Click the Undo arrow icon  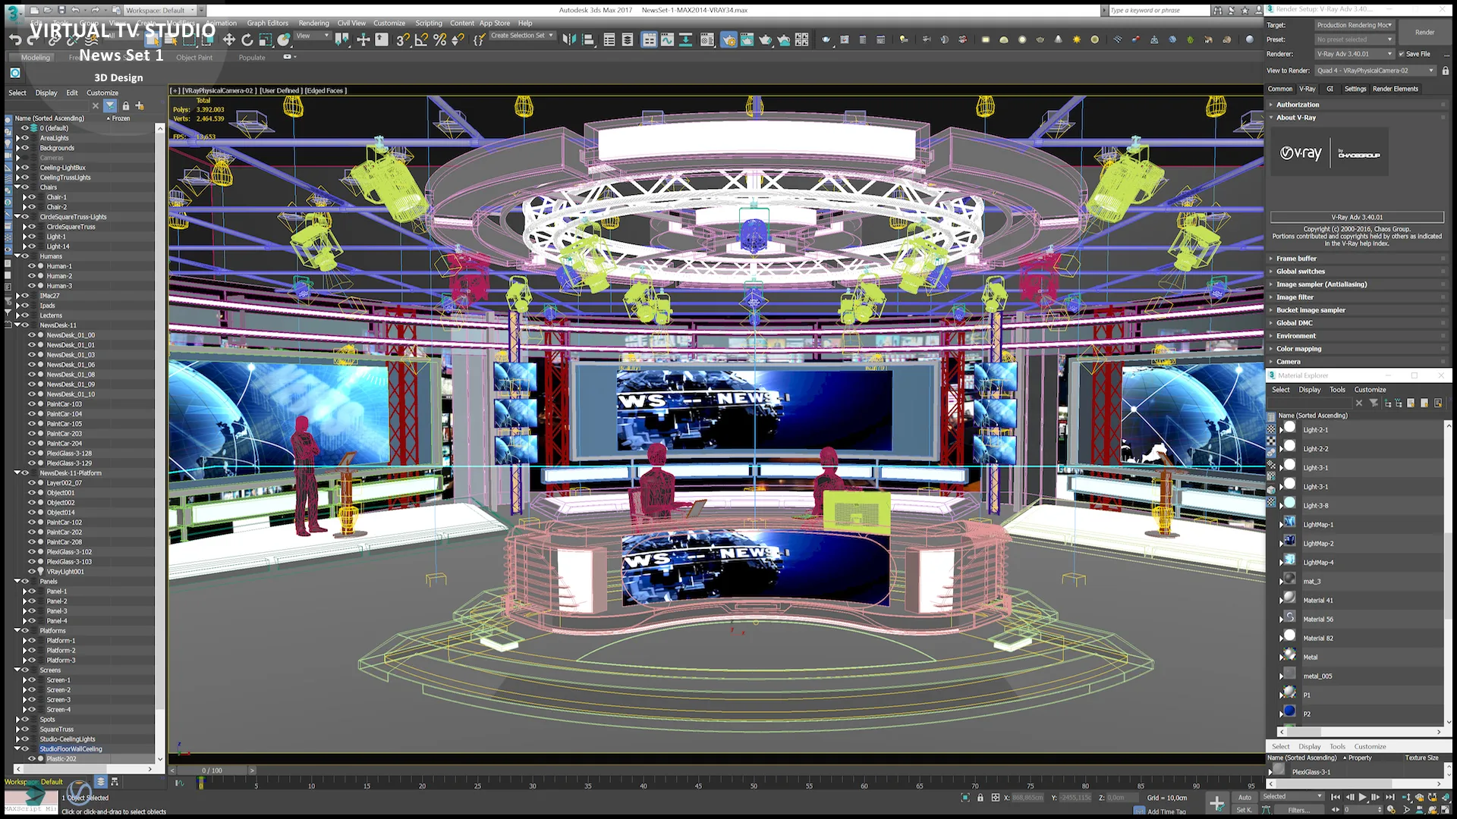[x=14, y=40]
